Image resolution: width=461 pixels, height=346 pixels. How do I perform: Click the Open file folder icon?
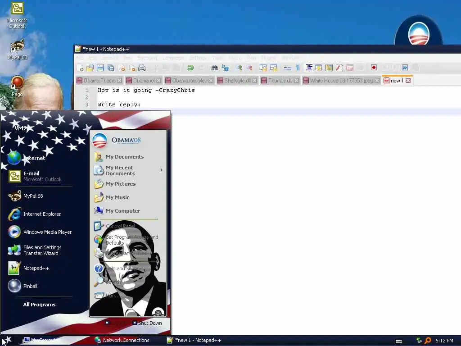[90, 68]
